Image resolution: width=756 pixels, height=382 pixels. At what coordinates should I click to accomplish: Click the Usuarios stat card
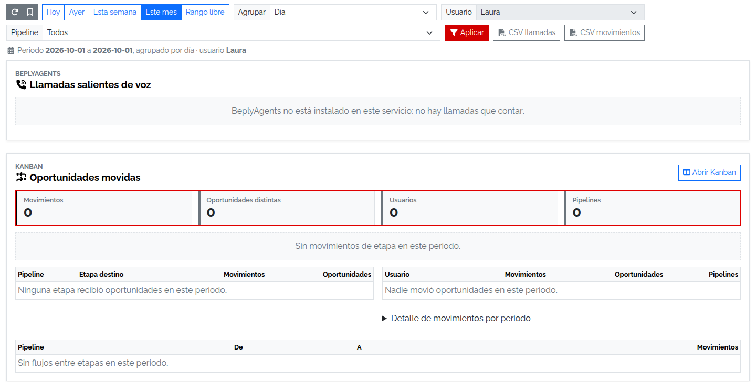[x=470, y=208]
